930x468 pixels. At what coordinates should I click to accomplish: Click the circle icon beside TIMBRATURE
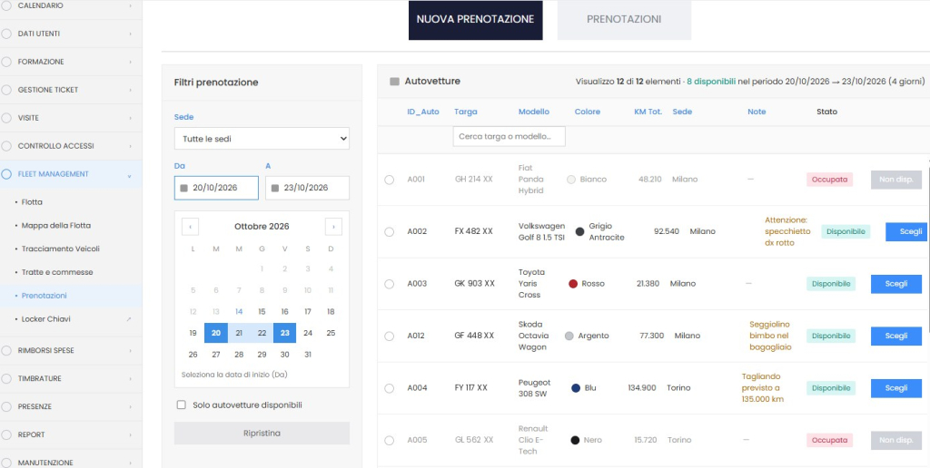6,378
